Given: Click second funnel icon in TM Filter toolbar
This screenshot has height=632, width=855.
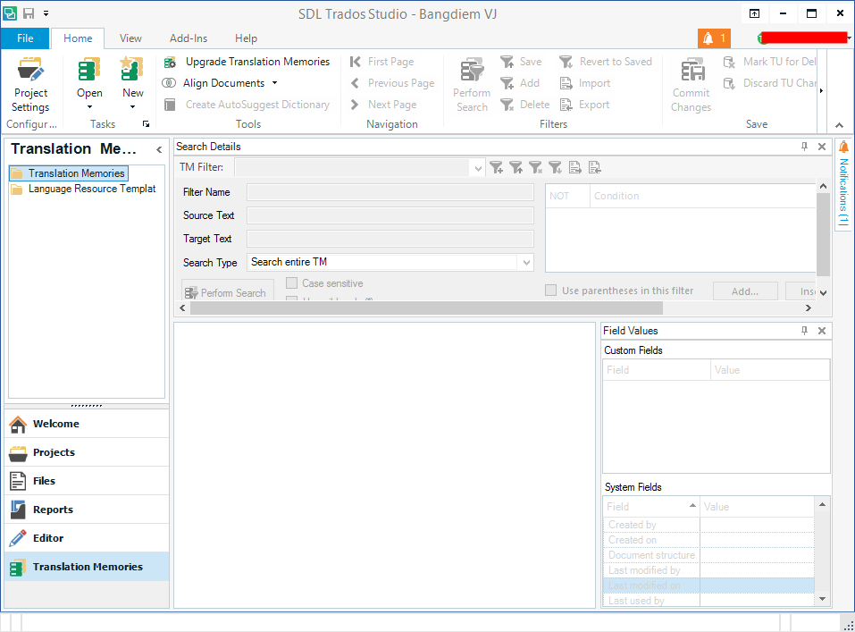Looking at the screenshot, I should pyautogui.click(x=516, y=167).
